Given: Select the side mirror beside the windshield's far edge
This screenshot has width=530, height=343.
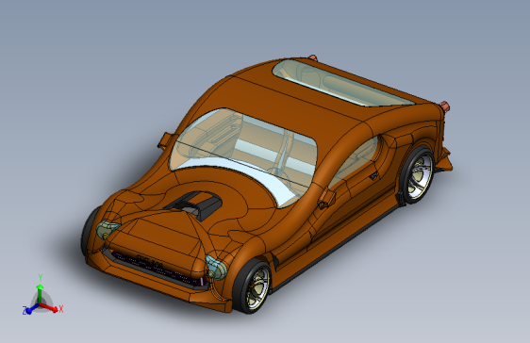Looking at the screenshot, I should tap(166, 140).
